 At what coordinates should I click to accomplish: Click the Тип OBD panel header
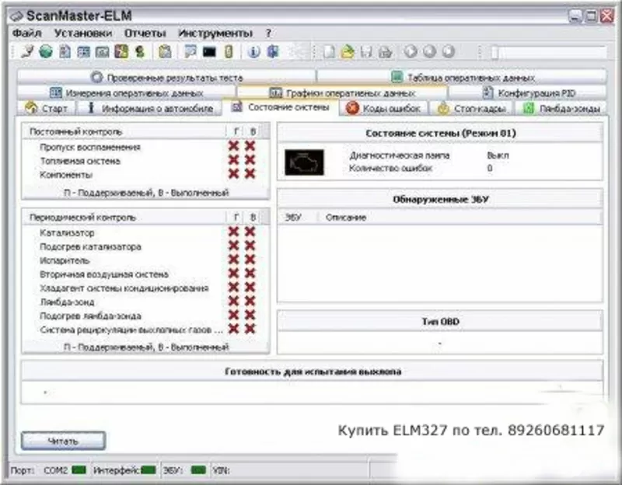coord(440,322)
